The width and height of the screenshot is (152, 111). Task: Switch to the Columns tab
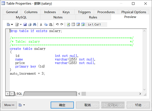click(31, 12)
